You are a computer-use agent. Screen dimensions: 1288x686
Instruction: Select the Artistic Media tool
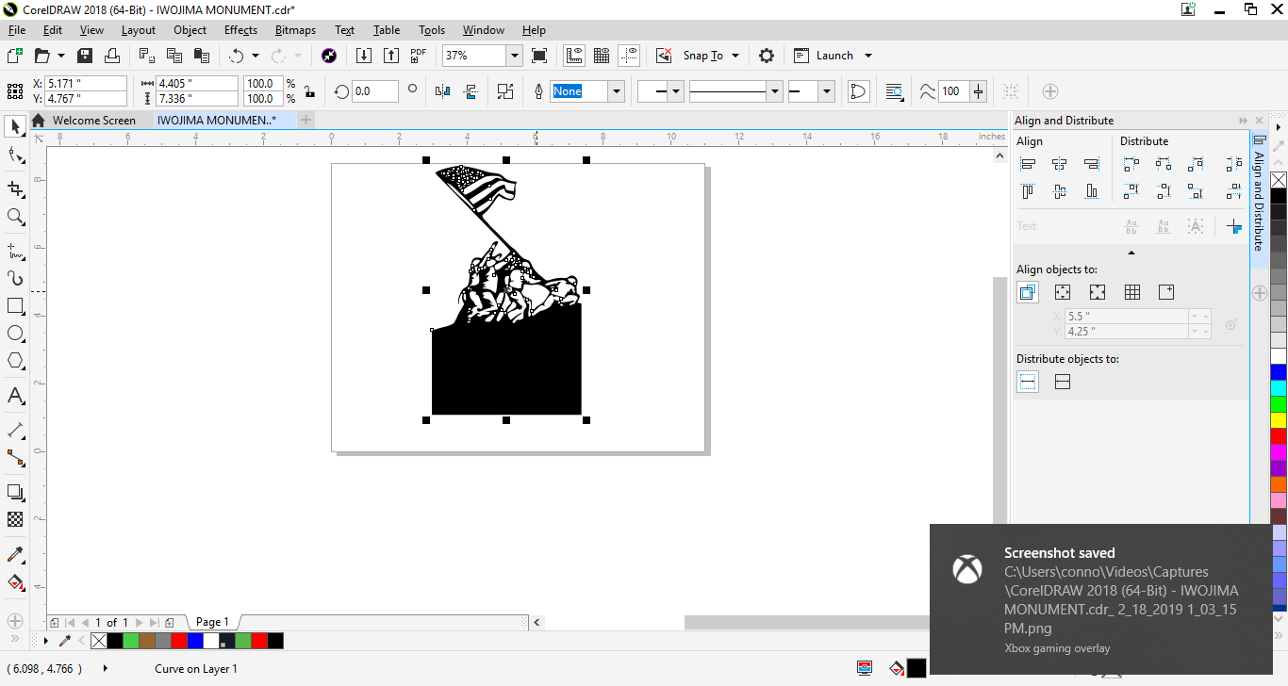(x=15, y=278)
